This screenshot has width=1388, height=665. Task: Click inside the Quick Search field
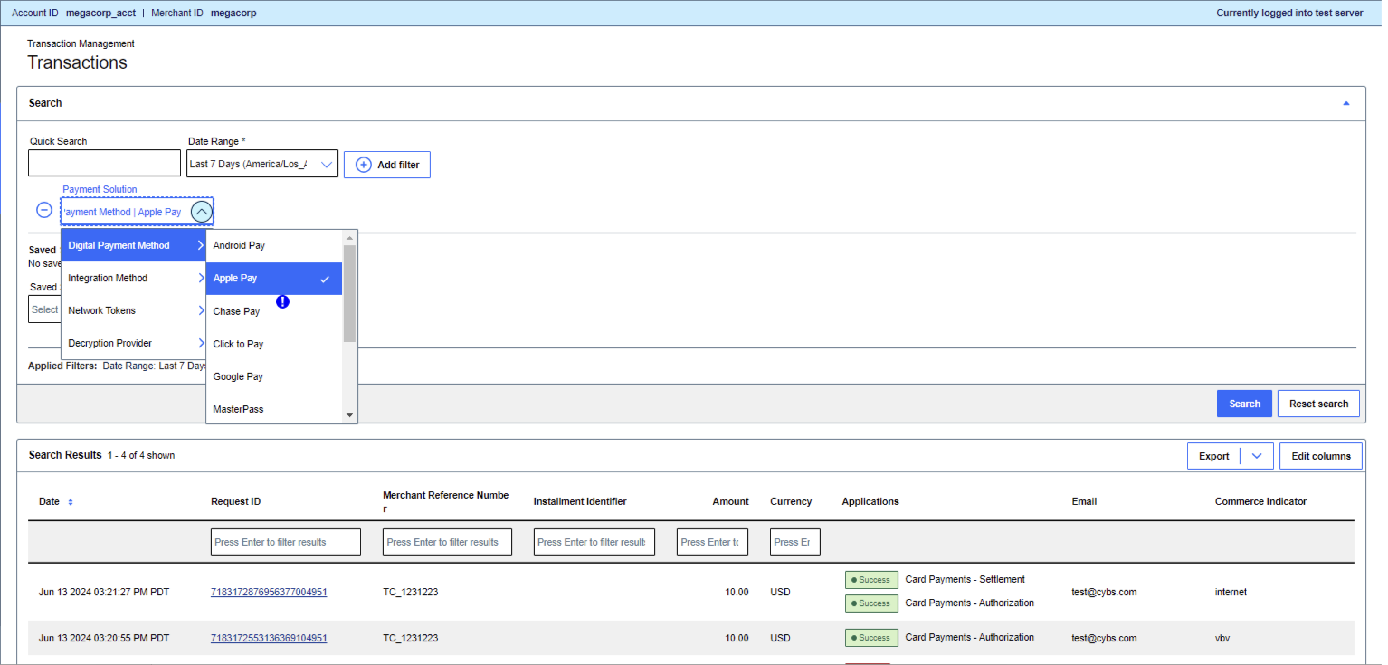click(x=104, y=162)
